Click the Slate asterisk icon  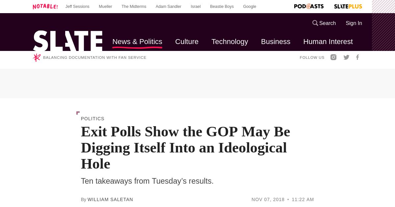tap(37, 57)
